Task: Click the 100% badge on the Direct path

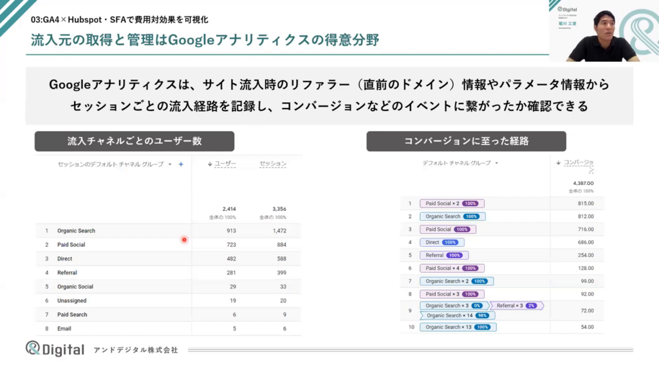Action: coord(450,242)
